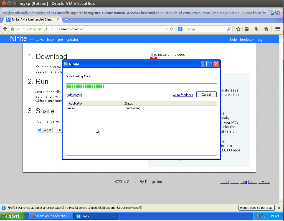
Task: Click the green secure site padlock
Action: (12, 29)
